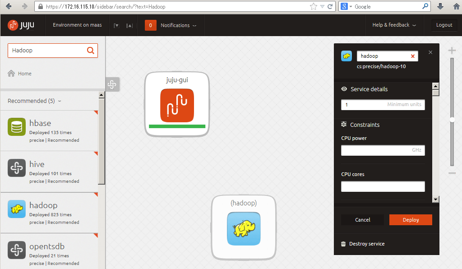Screen dimensions: 462x269
Task: Click 'Deployed 825 times' under hadoop
Action: coord(51,215)
